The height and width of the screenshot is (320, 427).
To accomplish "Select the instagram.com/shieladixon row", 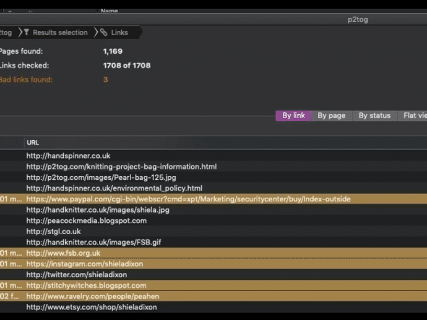I will click(213, 264).
